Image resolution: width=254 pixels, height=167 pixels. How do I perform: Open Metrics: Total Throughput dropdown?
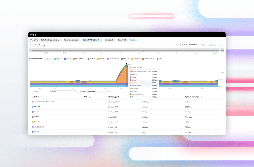pos(39,45)
